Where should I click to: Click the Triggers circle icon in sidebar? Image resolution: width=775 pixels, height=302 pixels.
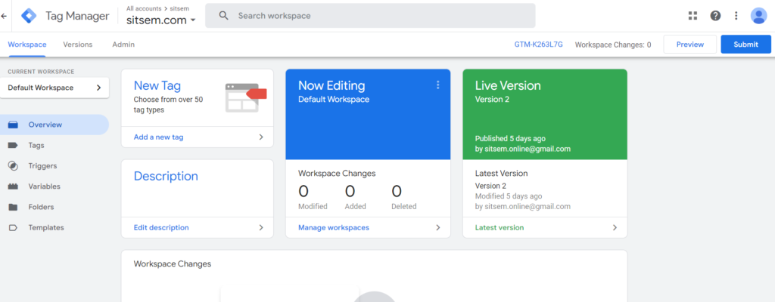point(13,166)
